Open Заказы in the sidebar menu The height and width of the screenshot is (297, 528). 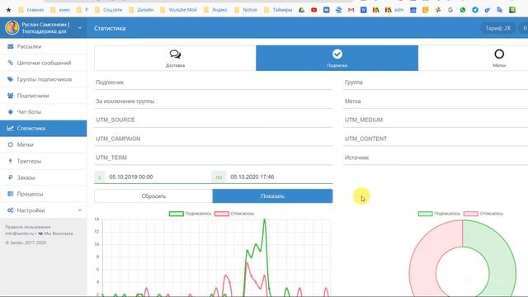[x=43, y=177]
